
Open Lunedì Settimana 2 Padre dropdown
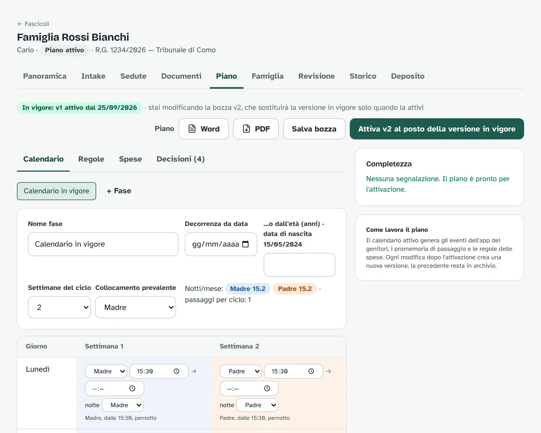pyautogui.click(x=241, y=371)
